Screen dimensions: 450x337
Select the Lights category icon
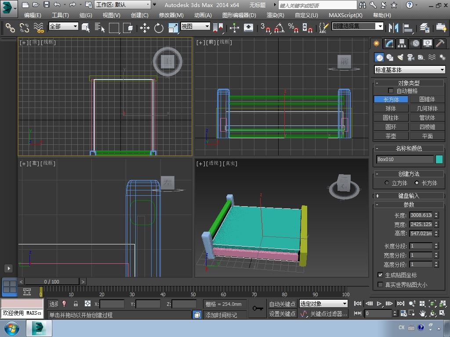click(400, 57)
